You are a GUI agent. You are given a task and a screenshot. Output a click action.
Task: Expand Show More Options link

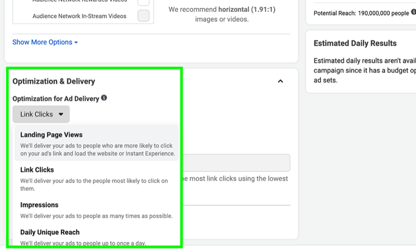coord(42,43)
